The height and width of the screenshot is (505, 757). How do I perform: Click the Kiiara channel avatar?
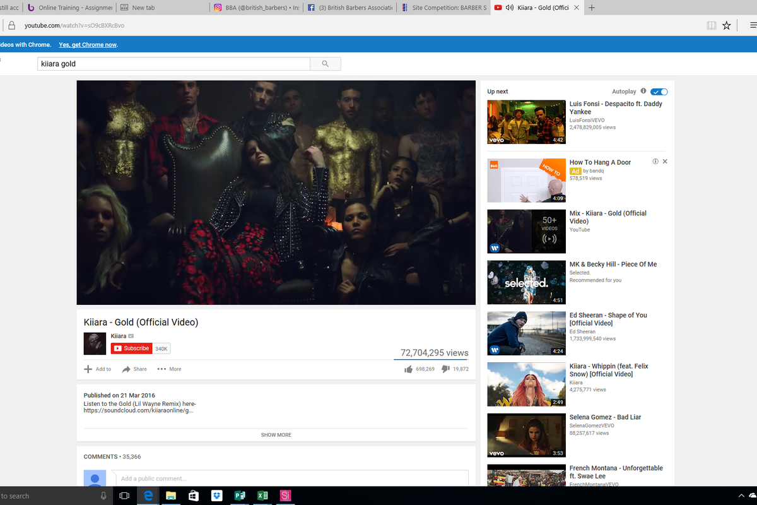[95, 343]
